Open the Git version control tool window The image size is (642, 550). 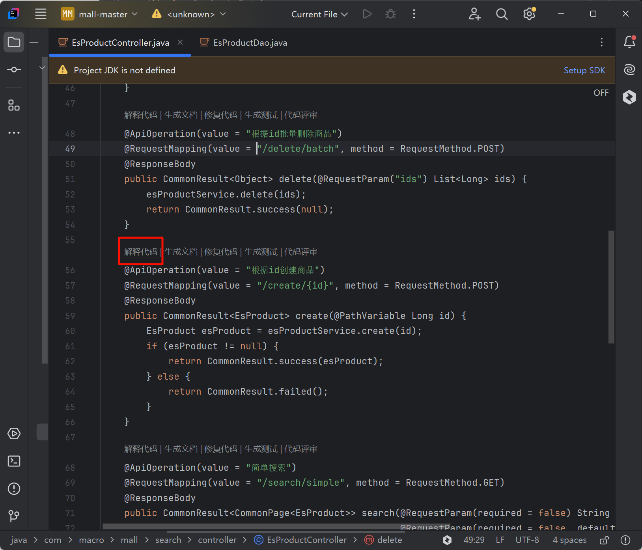pos(14,516)
